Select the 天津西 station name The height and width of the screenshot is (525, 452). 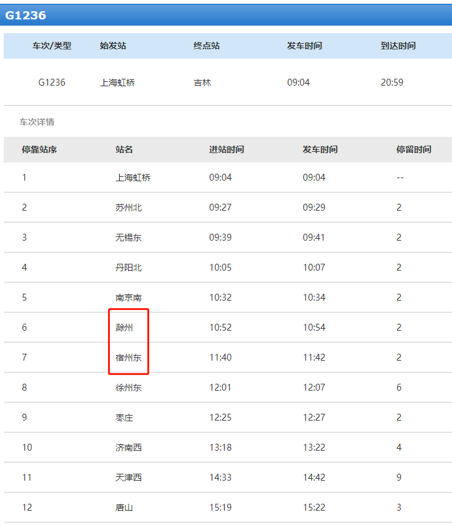tap(129, 477)
